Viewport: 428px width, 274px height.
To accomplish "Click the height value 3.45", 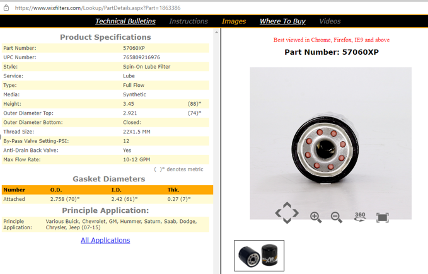I will [129, 104].
